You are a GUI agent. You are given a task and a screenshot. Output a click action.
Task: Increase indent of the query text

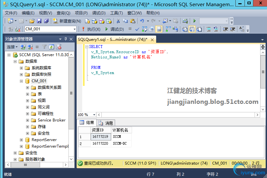point(232,29)
